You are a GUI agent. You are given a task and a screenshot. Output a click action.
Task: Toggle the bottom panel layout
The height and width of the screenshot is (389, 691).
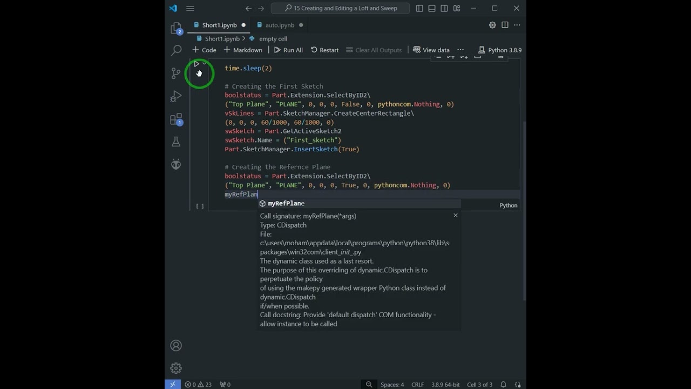tap(432, 8)
